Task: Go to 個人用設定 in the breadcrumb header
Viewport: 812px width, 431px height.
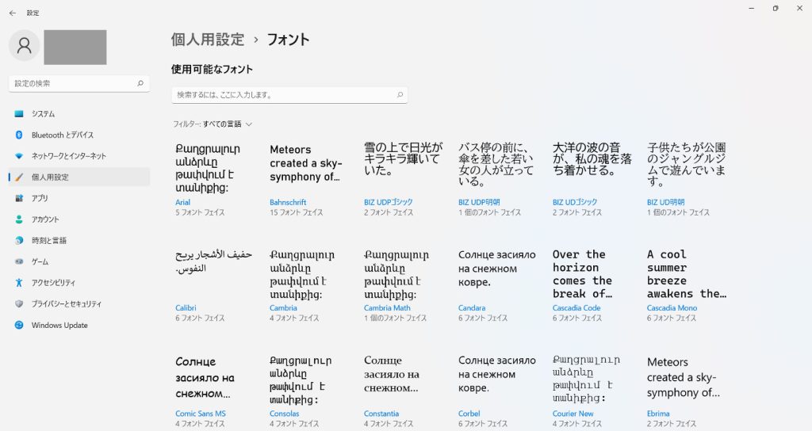Action: tap(208, 40)
